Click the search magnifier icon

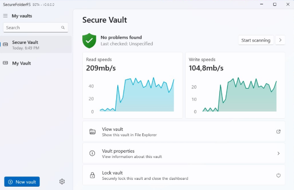[x=63, y=28]
